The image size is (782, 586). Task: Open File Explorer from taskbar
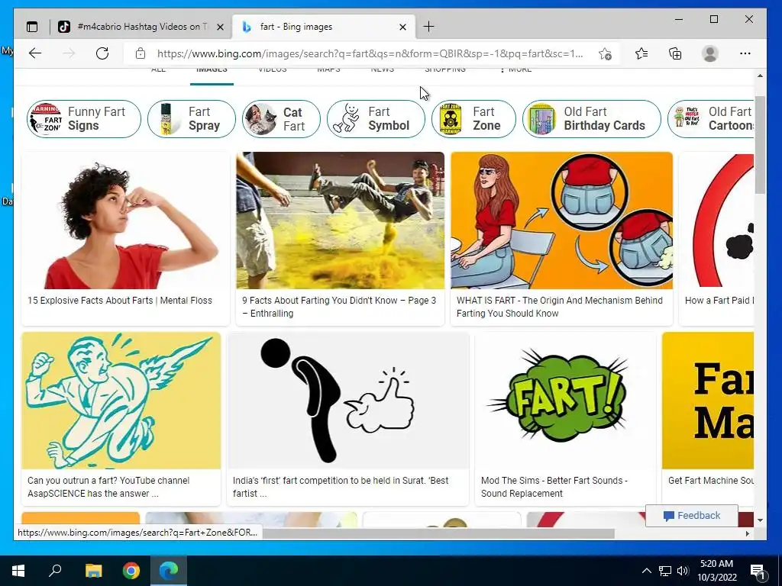point(93,571)
